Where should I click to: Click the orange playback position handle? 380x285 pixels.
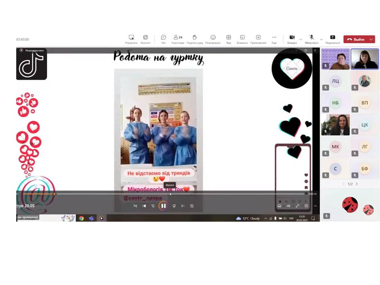click(x=55, y=194)
